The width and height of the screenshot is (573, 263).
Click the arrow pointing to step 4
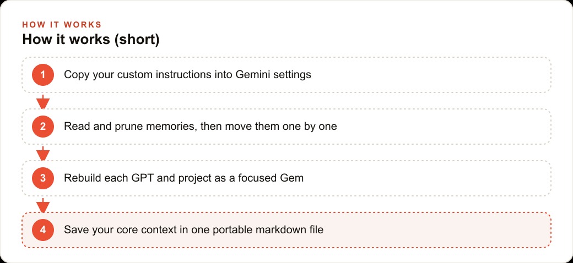coord(43,205)
